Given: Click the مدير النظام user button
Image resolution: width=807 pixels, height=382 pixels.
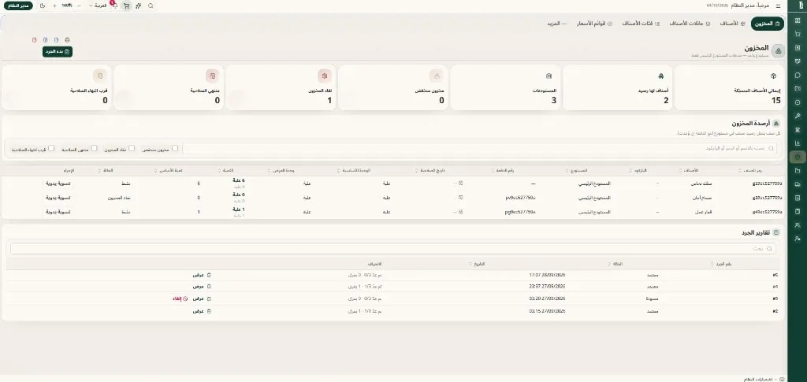Looking at the screenshot, I should [19, 6].
